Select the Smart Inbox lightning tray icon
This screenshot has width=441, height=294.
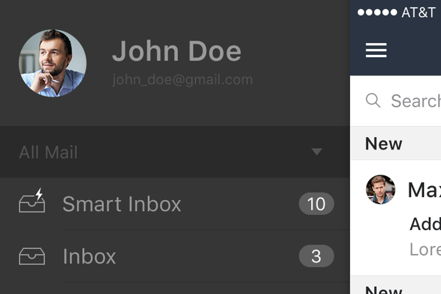(32, 201)
